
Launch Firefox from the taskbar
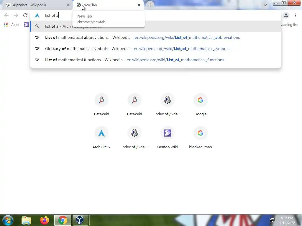click(x=45, y=220)
